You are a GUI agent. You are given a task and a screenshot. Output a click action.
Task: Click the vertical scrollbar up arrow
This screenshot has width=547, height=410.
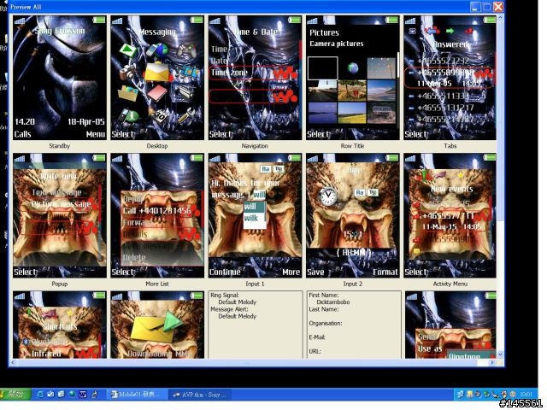[x=500, y=17]
